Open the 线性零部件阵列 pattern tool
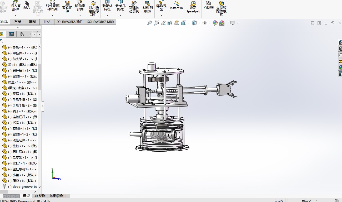The height and width of the screenshot is (202, 342). [x=53, y=5]
